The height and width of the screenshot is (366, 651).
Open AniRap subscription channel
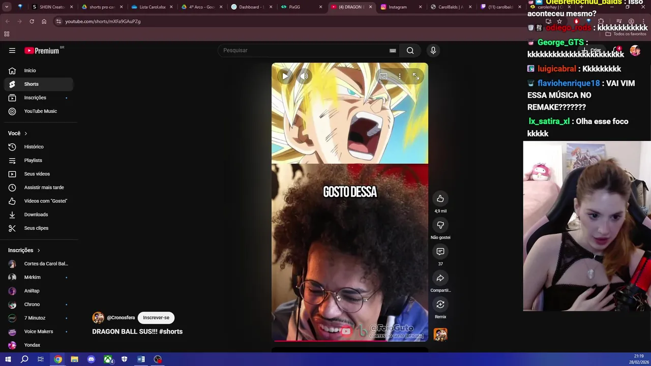[x=39, y=291]
